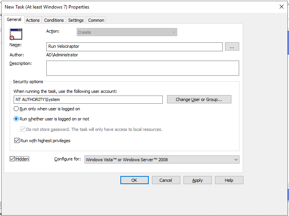Open the Actions tab

click(x=33, y=20)
